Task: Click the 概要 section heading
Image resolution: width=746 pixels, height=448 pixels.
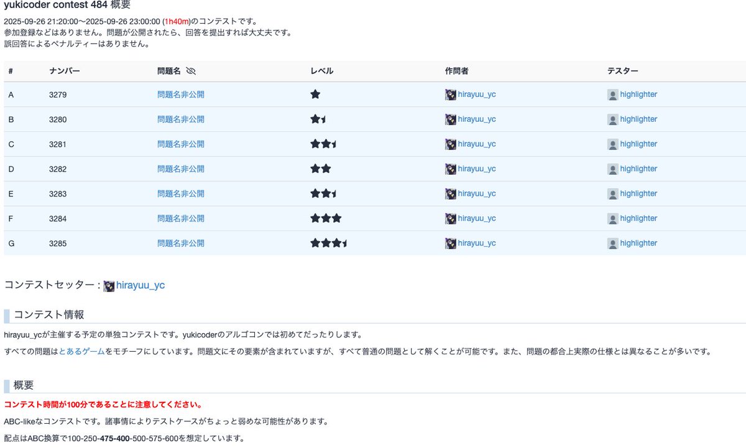Action: click(x=24, y=385)
